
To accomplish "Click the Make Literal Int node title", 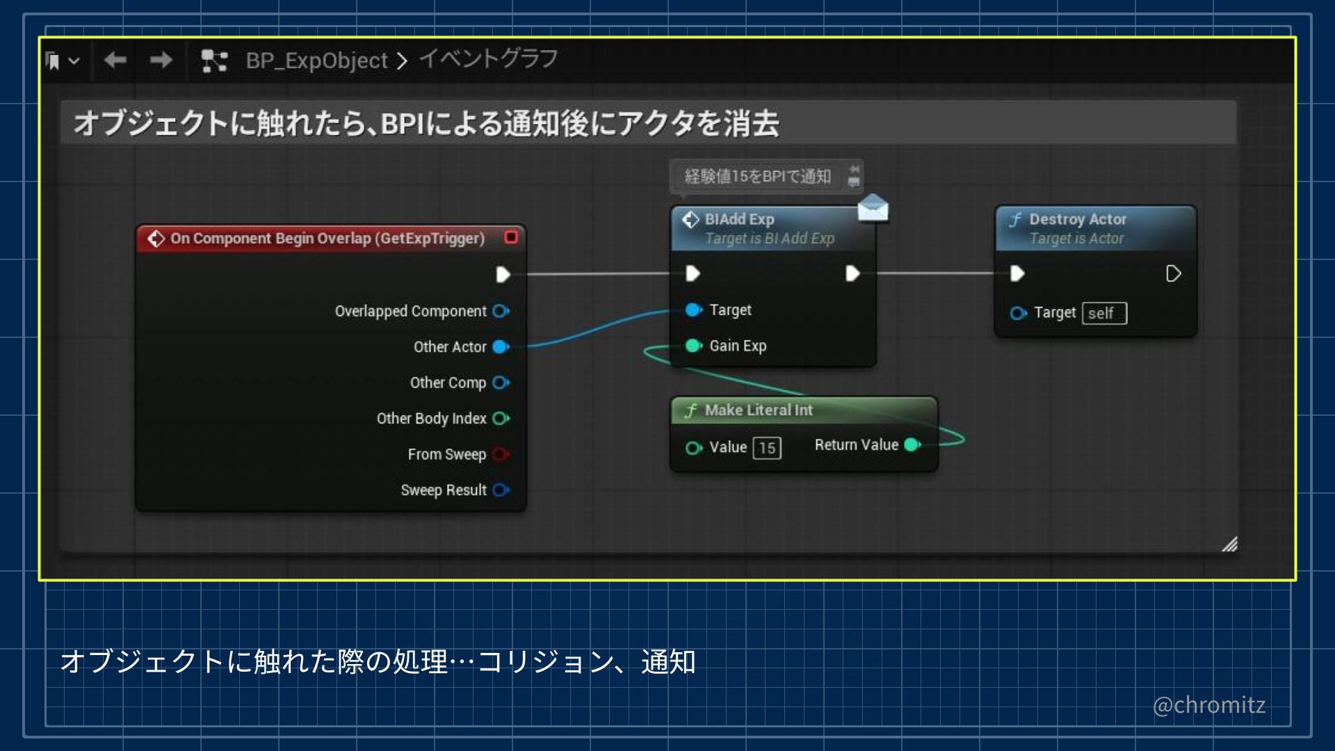I will [x=759, y=410].
